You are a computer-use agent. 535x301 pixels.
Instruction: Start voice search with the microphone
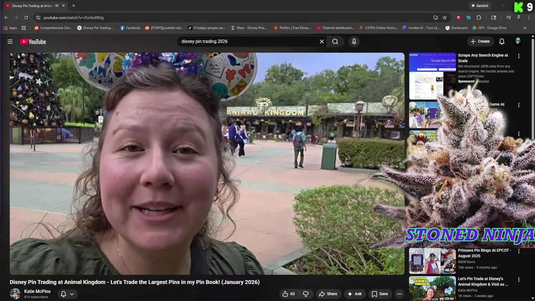(354, 41)
